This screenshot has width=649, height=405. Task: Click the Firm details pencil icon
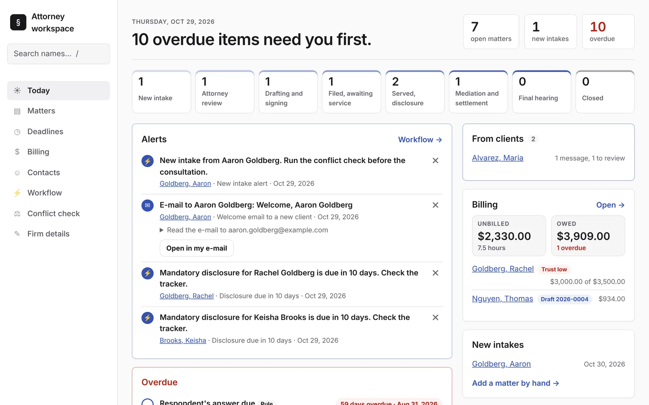(17, 234)
